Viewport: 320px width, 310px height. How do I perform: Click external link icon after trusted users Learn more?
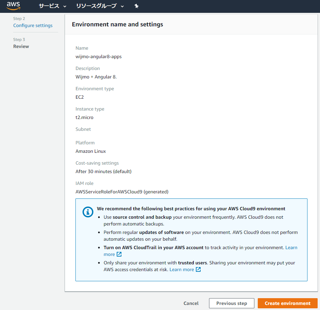[x=198, y=270]
